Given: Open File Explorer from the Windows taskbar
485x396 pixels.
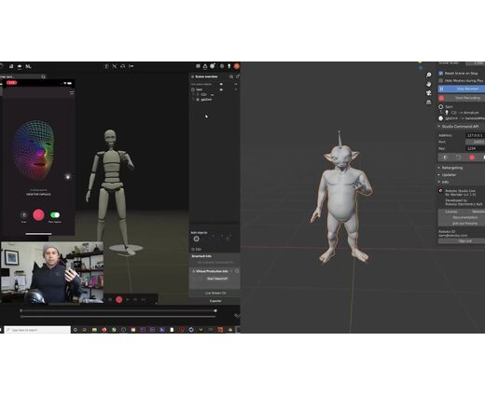Looking at the screenshot, I should tap(94, 330).
